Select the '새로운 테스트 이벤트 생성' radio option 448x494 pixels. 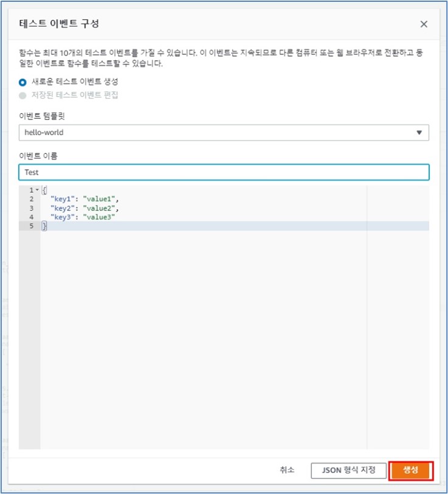pos(22,82)
